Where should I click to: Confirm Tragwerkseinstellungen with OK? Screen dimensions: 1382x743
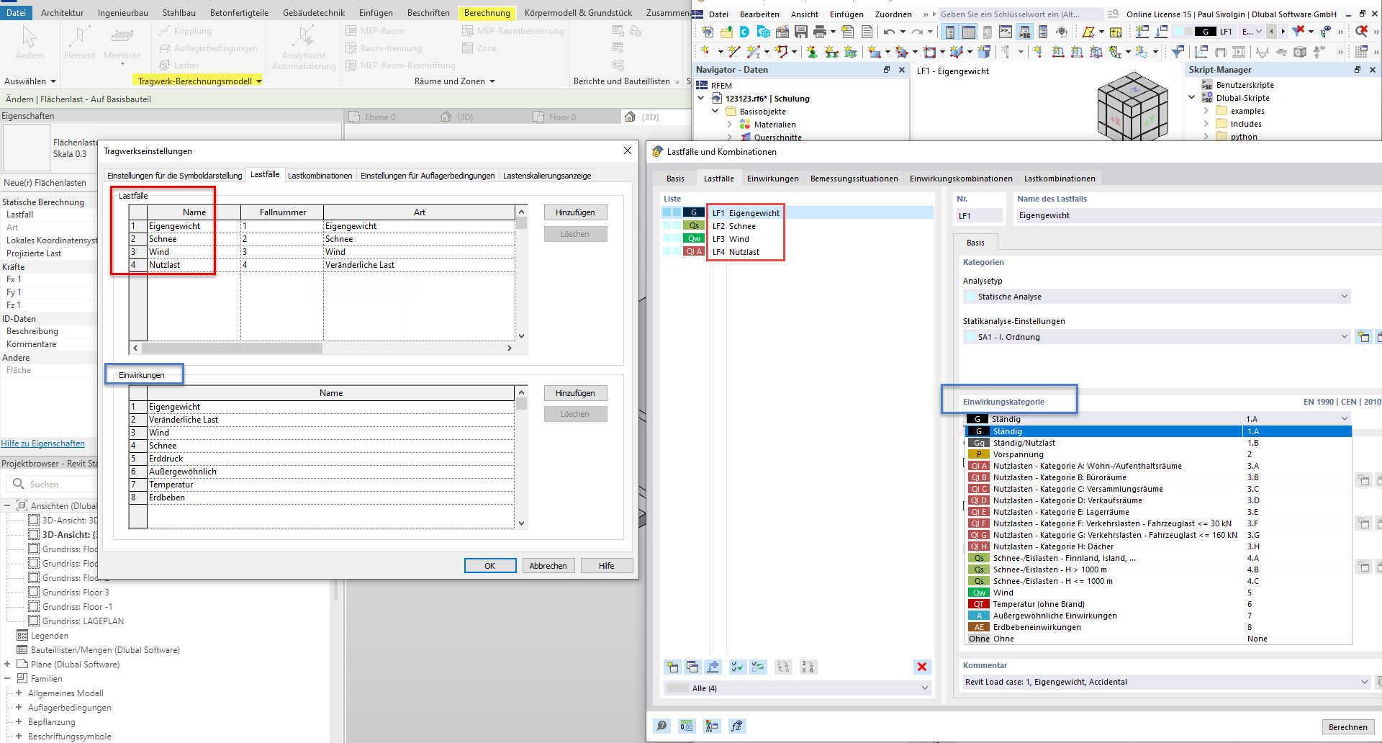pos(490,565)
